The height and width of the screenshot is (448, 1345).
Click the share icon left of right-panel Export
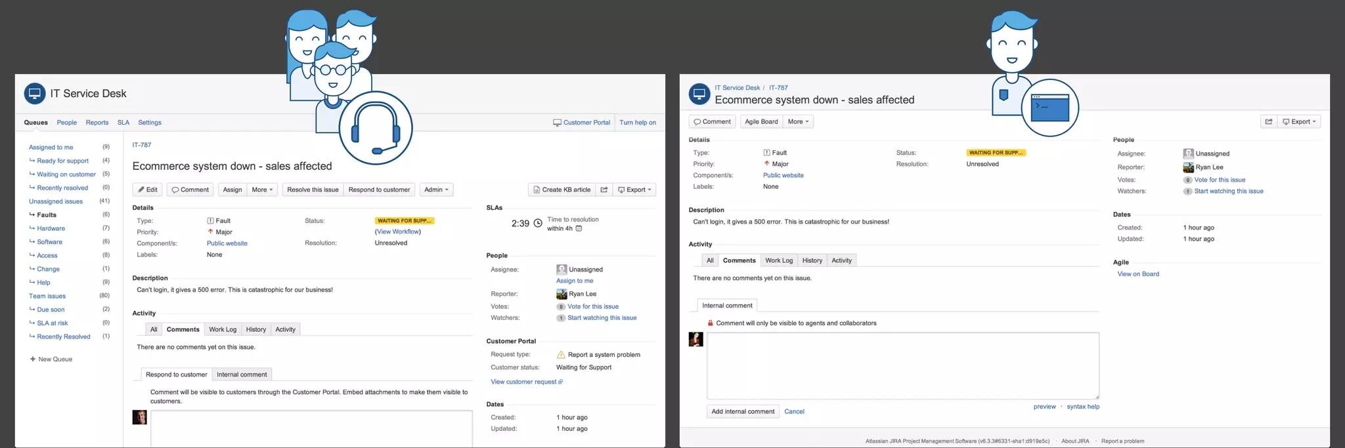[x=1269, y=121]
